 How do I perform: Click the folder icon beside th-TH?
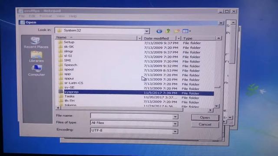[61, 101]
